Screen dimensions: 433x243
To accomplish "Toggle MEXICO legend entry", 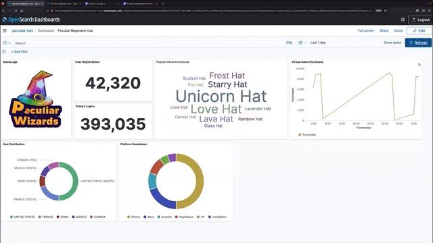I will click(79, 217).
